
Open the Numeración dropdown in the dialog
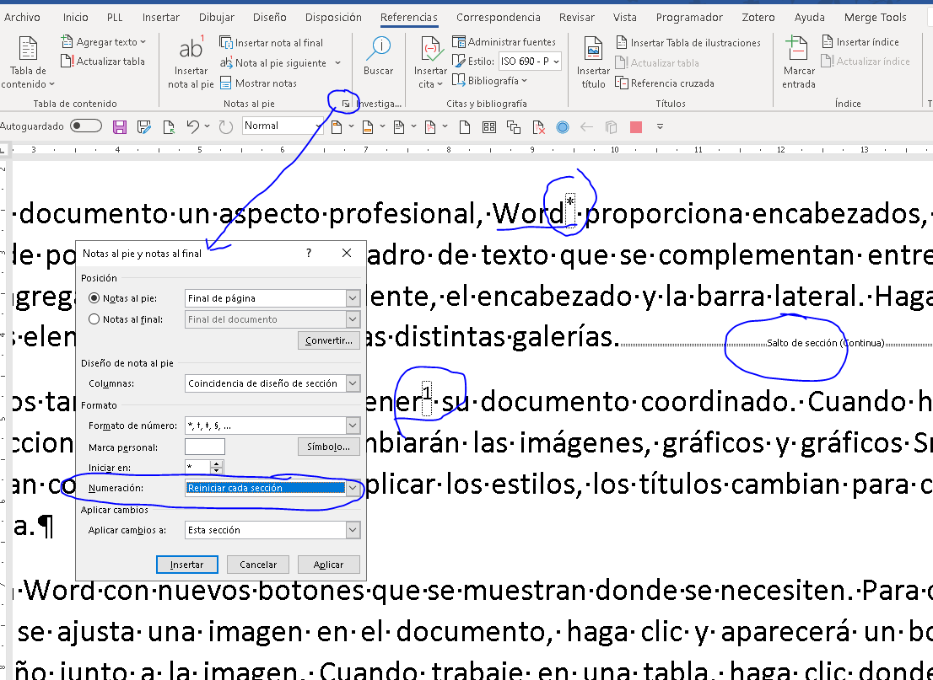pos(353,488)
